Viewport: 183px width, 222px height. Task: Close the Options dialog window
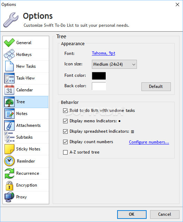tap(177, 5)
